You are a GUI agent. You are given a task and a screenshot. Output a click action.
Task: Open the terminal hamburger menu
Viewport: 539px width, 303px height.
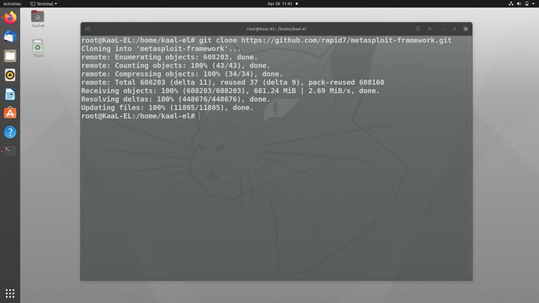430,29
